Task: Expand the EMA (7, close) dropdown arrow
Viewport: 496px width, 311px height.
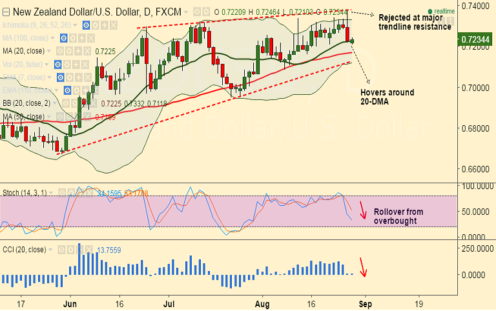Action: coord(49,77)
